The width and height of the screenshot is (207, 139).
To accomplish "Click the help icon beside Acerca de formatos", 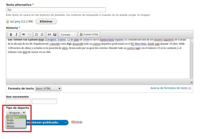I will coord(190,88).
